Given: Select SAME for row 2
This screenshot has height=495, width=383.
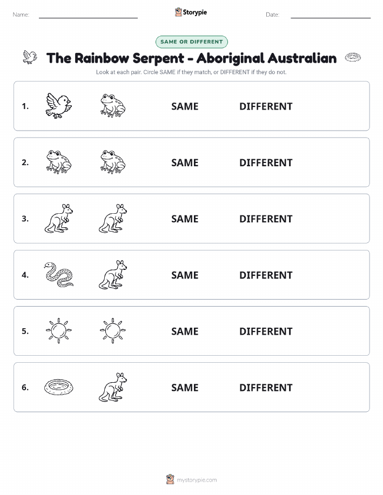Looking at the screenshot, I should (x=185, y=162).
